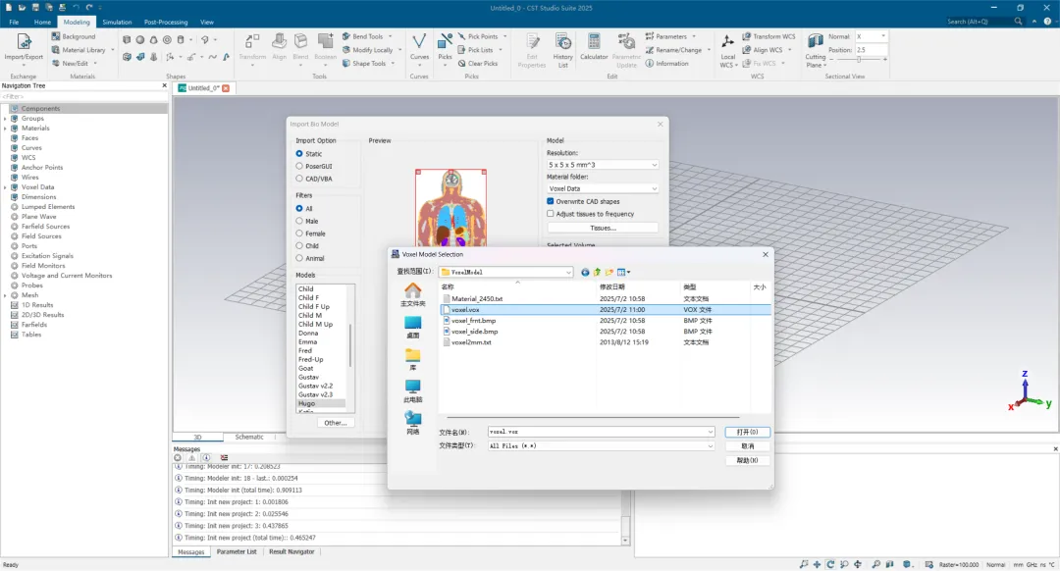Click Pick Points in the ribbon
This screenshot has width=1060, height=571.
[x=477, y=36]
